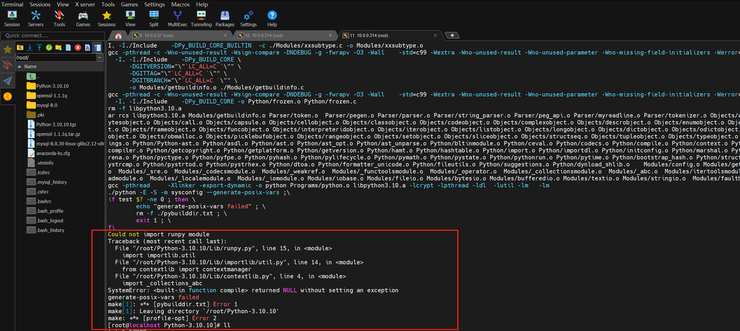
Task: Open the Macros menu
Action: click(180, 4)
